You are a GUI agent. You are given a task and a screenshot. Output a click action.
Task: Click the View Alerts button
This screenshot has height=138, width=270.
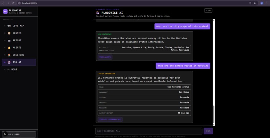click(105, 57)
